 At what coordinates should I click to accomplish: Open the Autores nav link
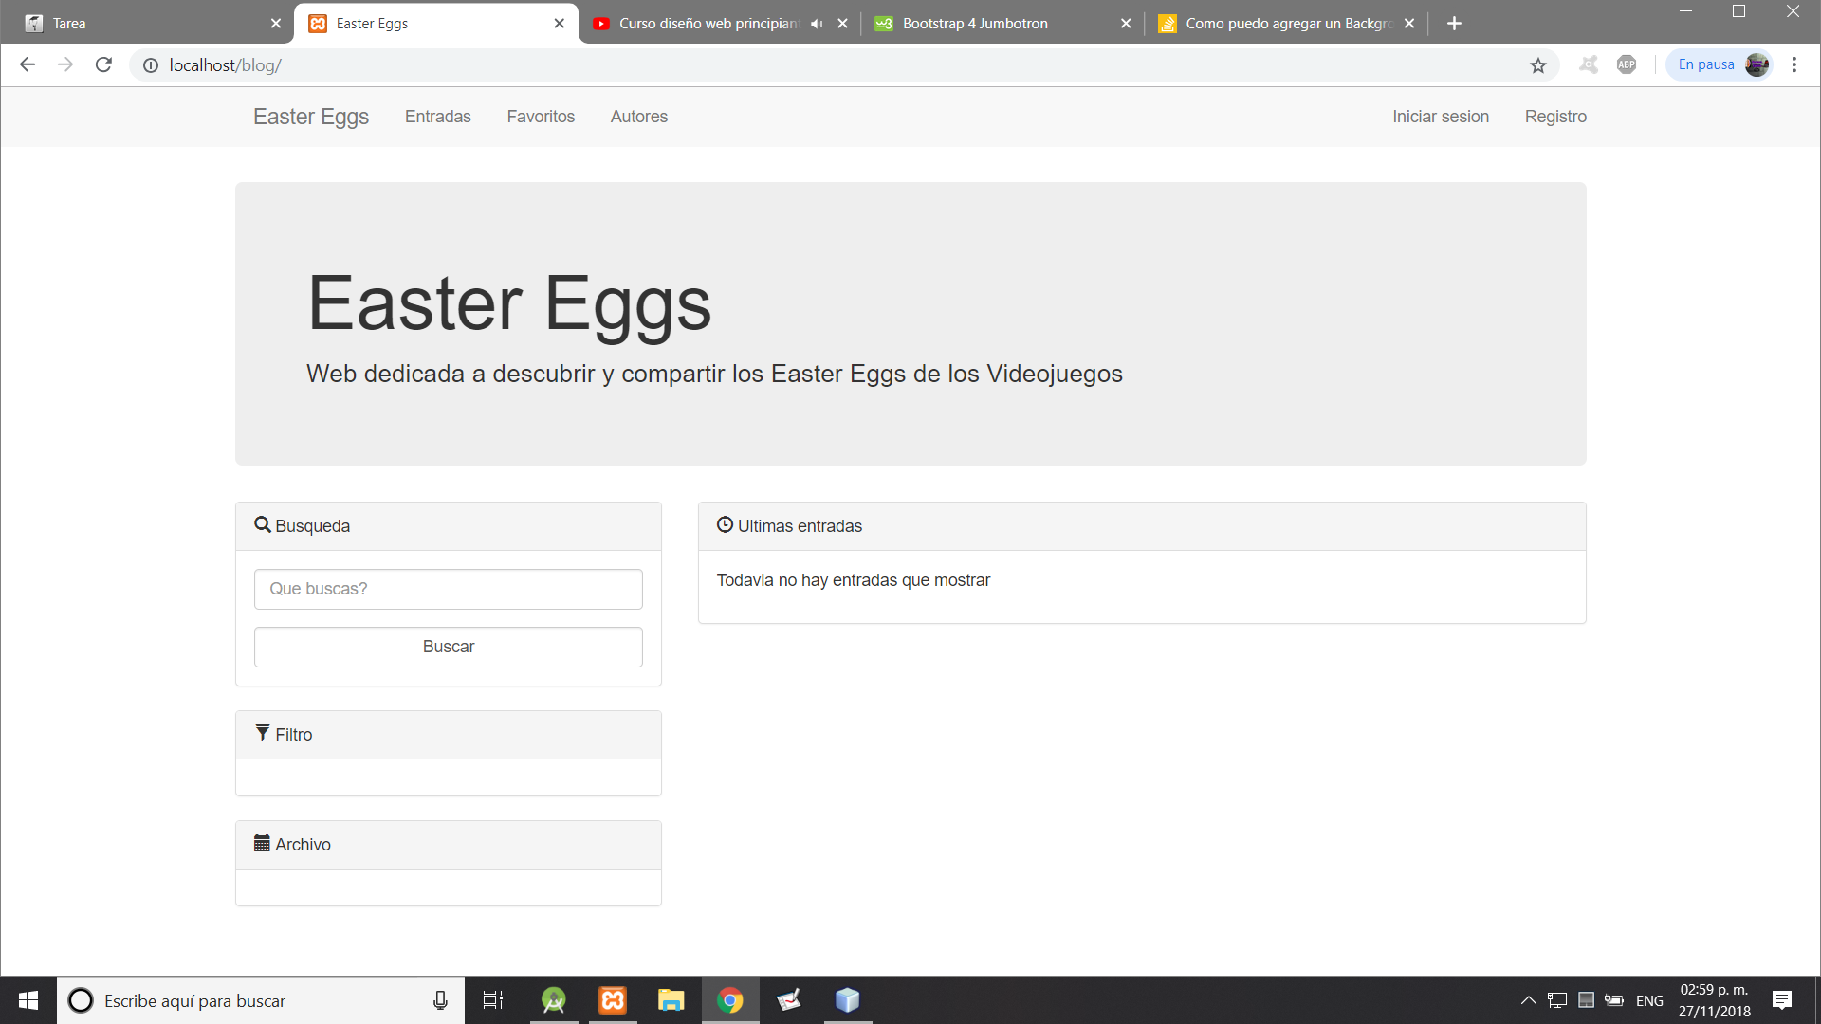click(639, 117)
